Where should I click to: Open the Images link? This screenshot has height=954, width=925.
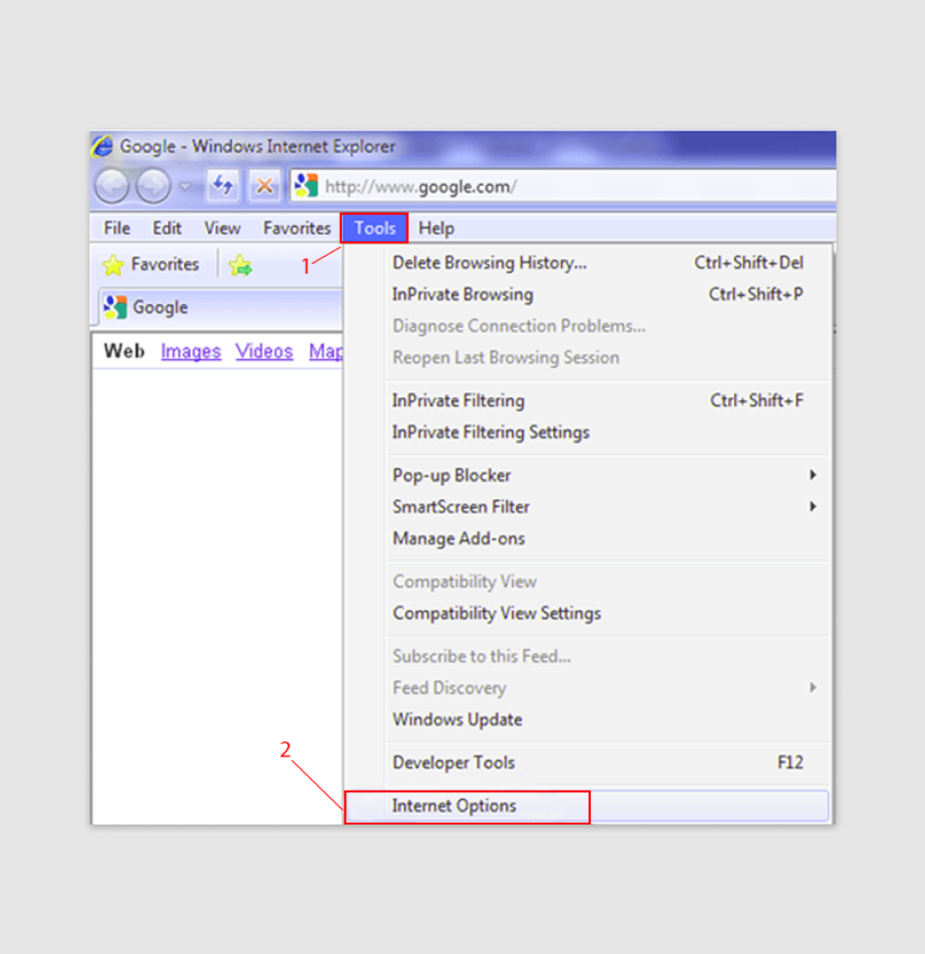click(x=191, y=351)
